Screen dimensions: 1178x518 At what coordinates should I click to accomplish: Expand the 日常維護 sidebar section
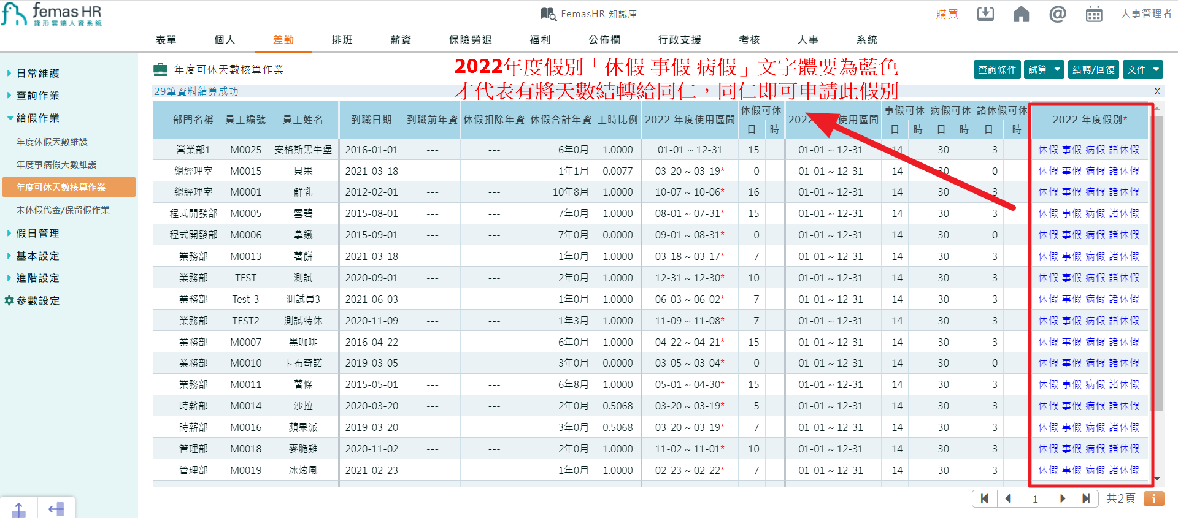(x=37, y=73)
